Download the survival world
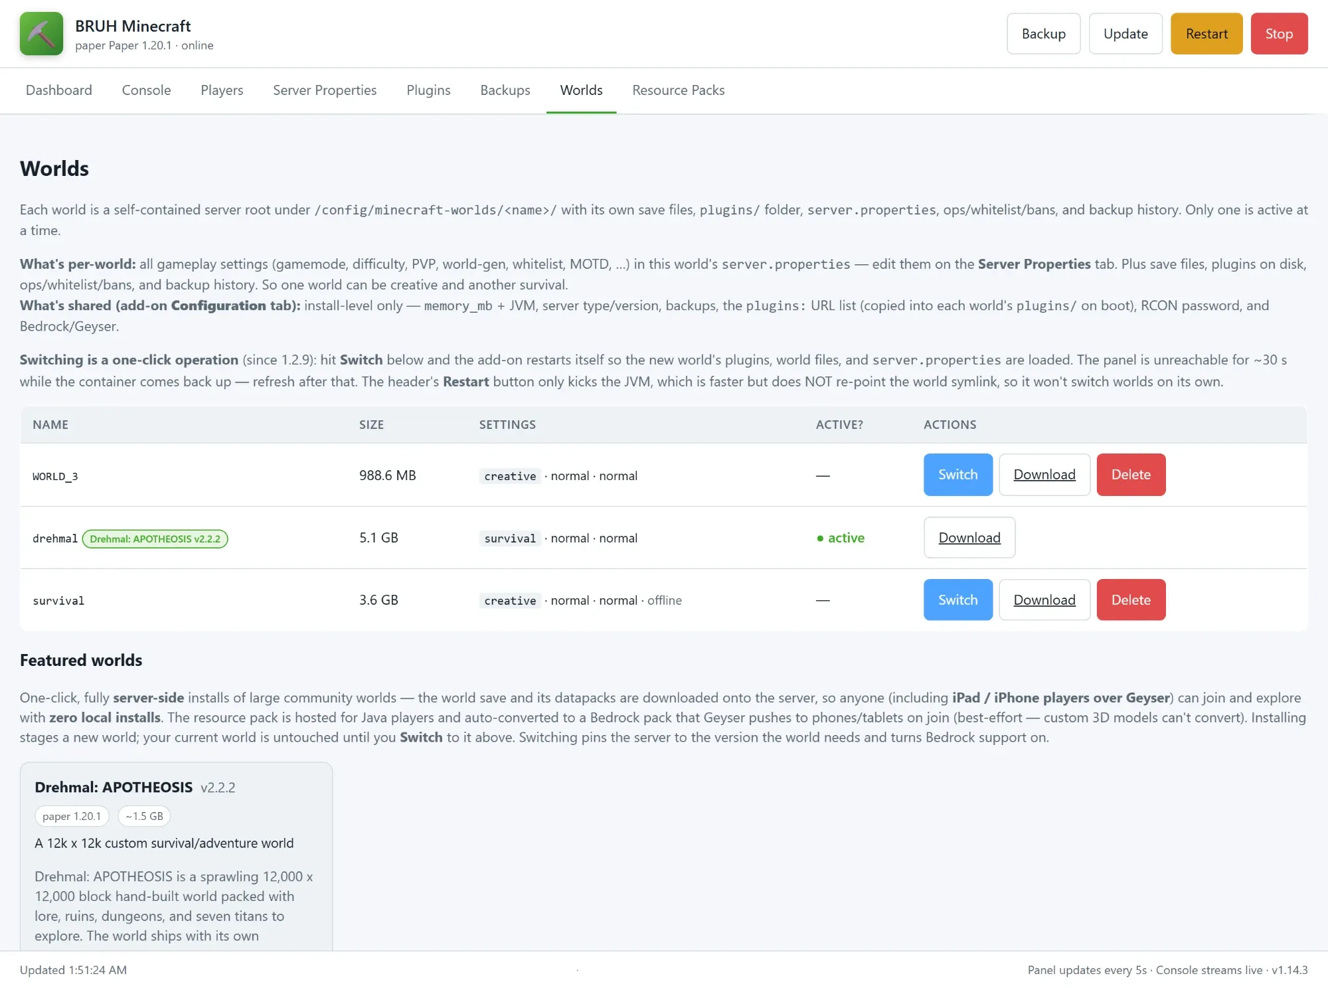 point(1044,600)
